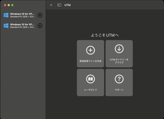Screen dimensions: 164x119
Task: Open the 'ユーザガイド' label
Action: [x=90, y=90]
